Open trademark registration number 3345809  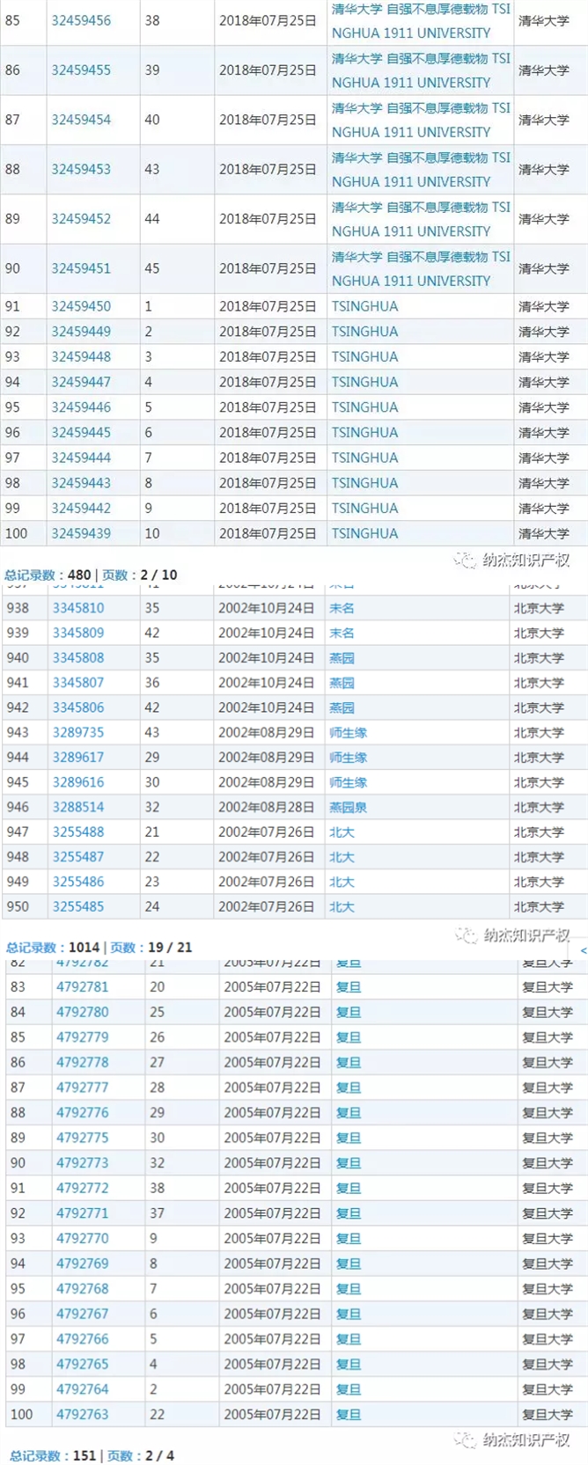click(x=78, y=633)
